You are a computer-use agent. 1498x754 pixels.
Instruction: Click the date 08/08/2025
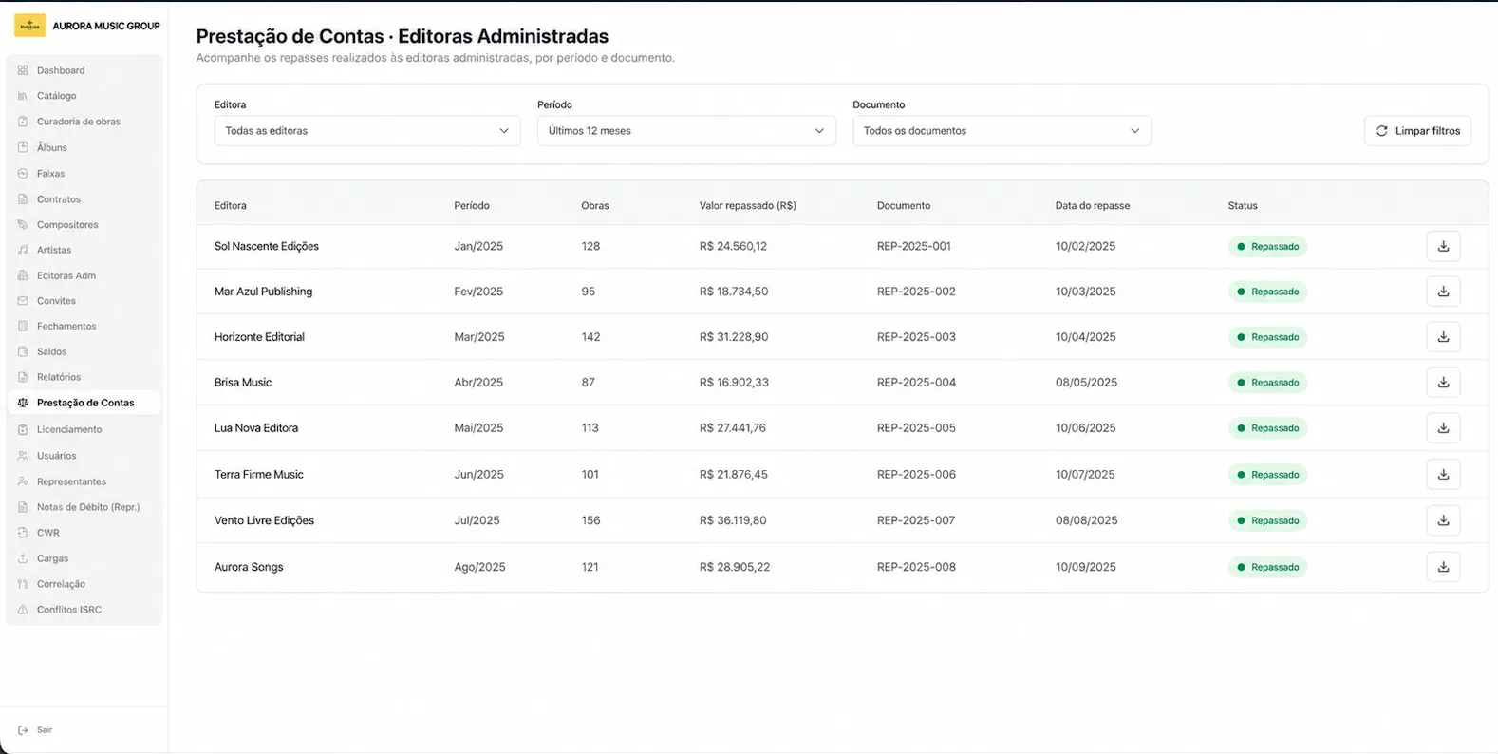[x=1086, y=520]
